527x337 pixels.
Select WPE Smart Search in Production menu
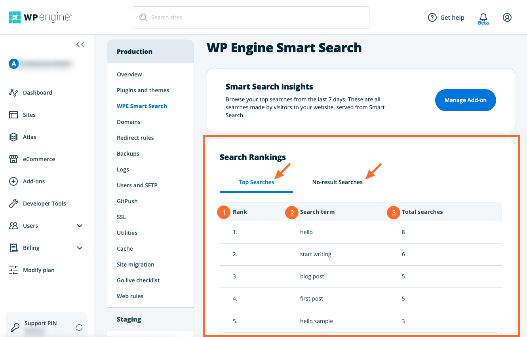[x=142, y=106]
